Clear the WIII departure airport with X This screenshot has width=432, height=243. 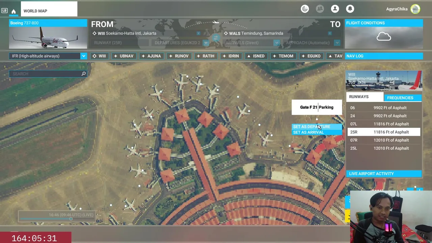point(198,33)
